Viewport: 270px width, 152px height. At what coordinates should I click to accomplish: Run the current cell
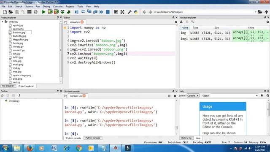(50, 12)
